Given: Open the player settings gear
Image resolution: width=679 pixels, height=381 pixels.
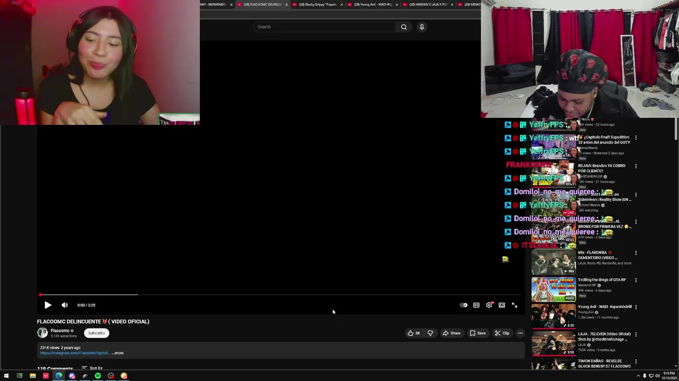Looking at the screenshot, I should tap(489, 305).
